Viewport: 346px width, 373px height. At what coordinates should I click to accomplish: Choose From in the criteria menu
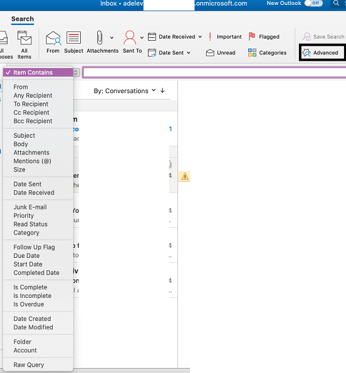[x=38, y=87]
